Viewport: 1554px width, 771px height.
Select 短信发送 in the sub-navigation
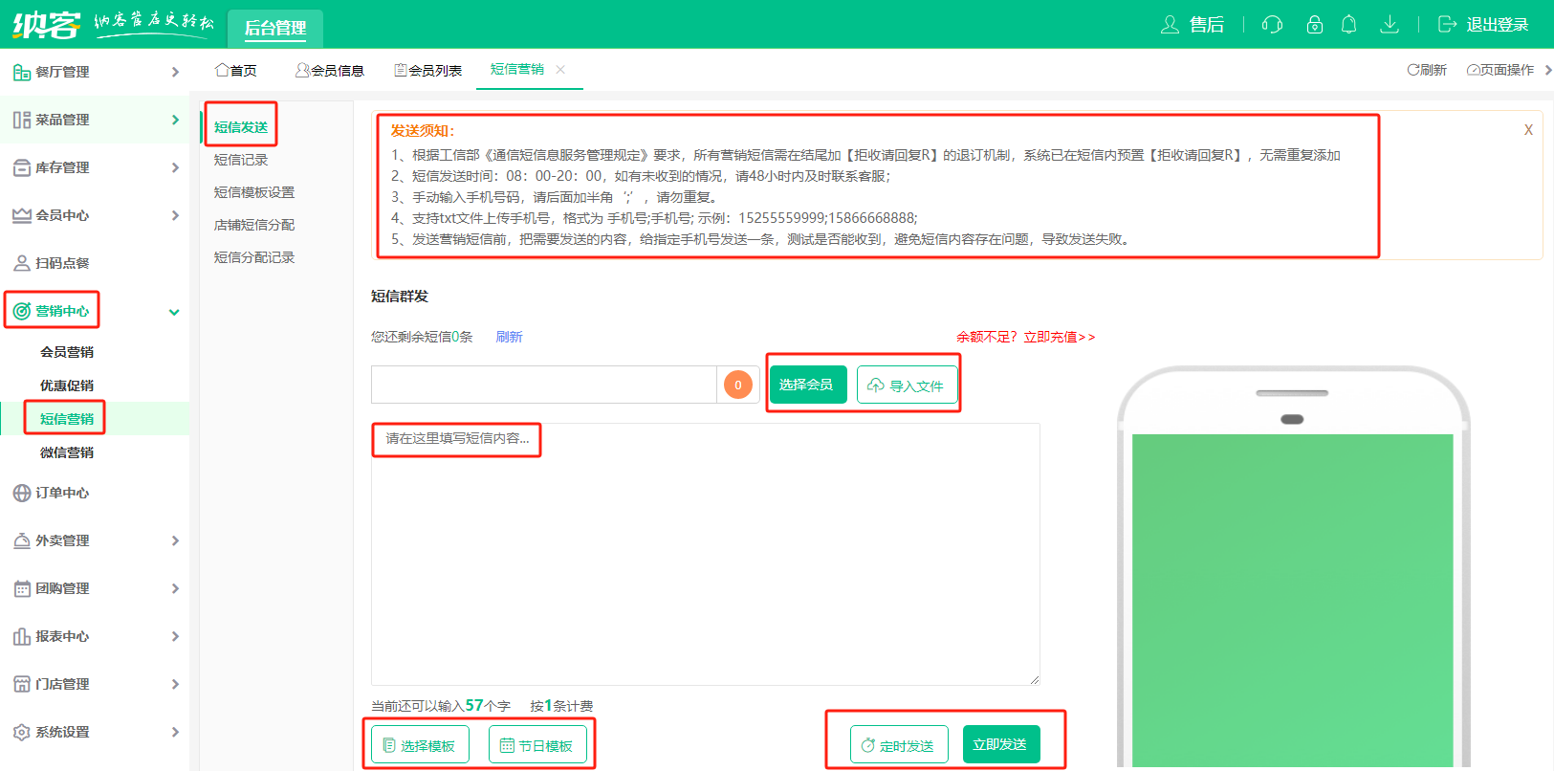coord(241,127)
